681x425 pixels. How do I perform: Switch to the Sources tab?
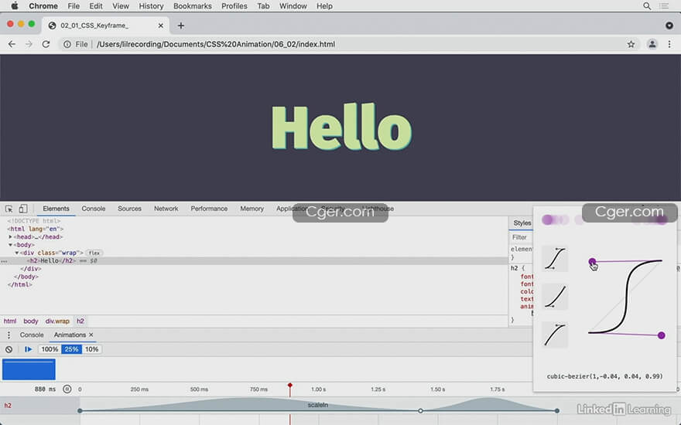click(x=129, y=209)
